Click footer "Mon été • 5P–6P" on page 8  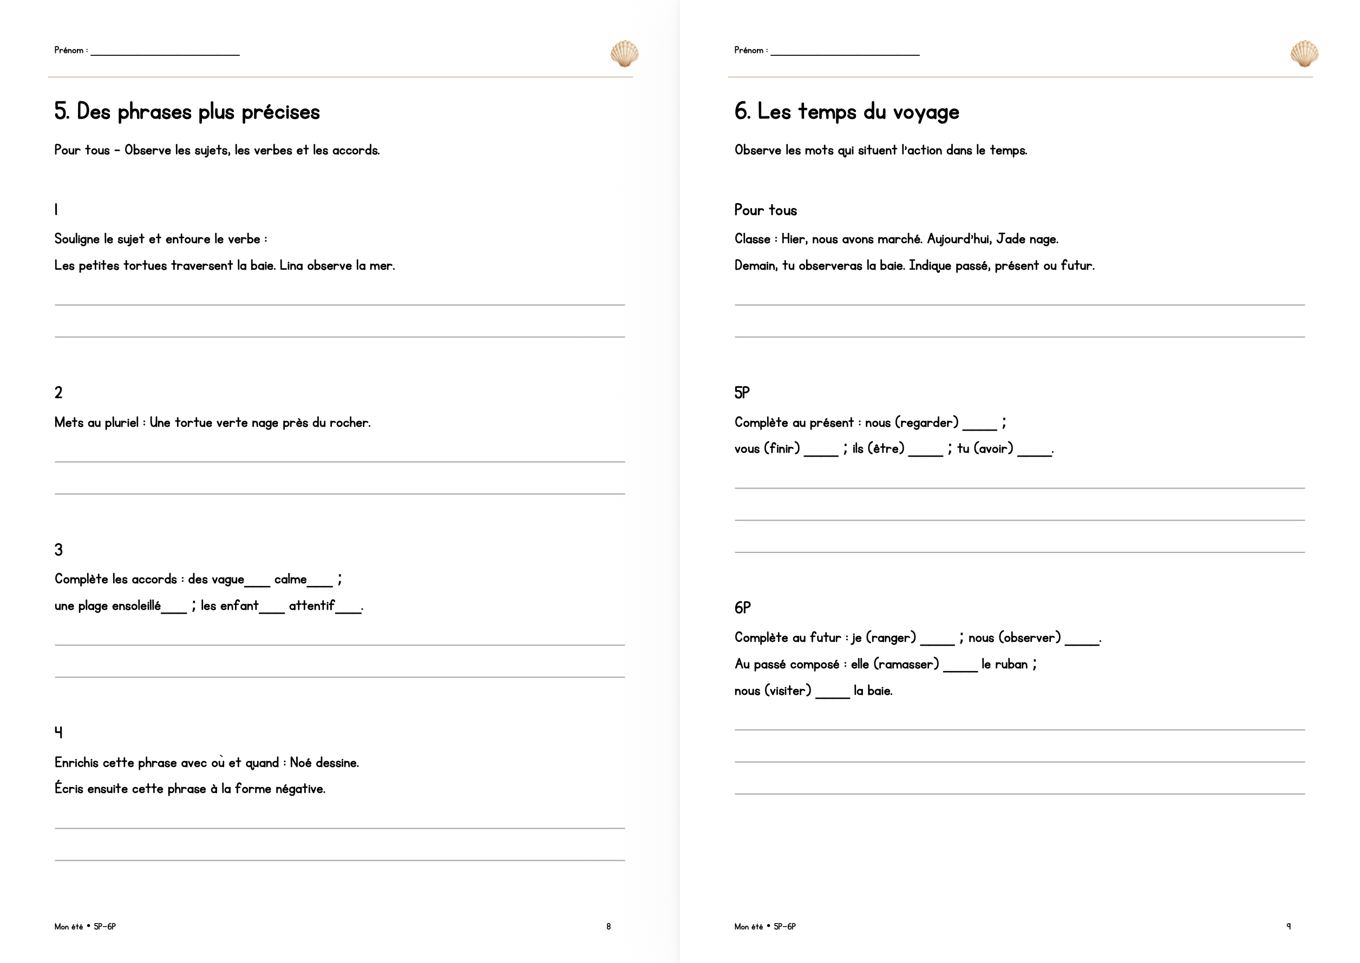85,927
